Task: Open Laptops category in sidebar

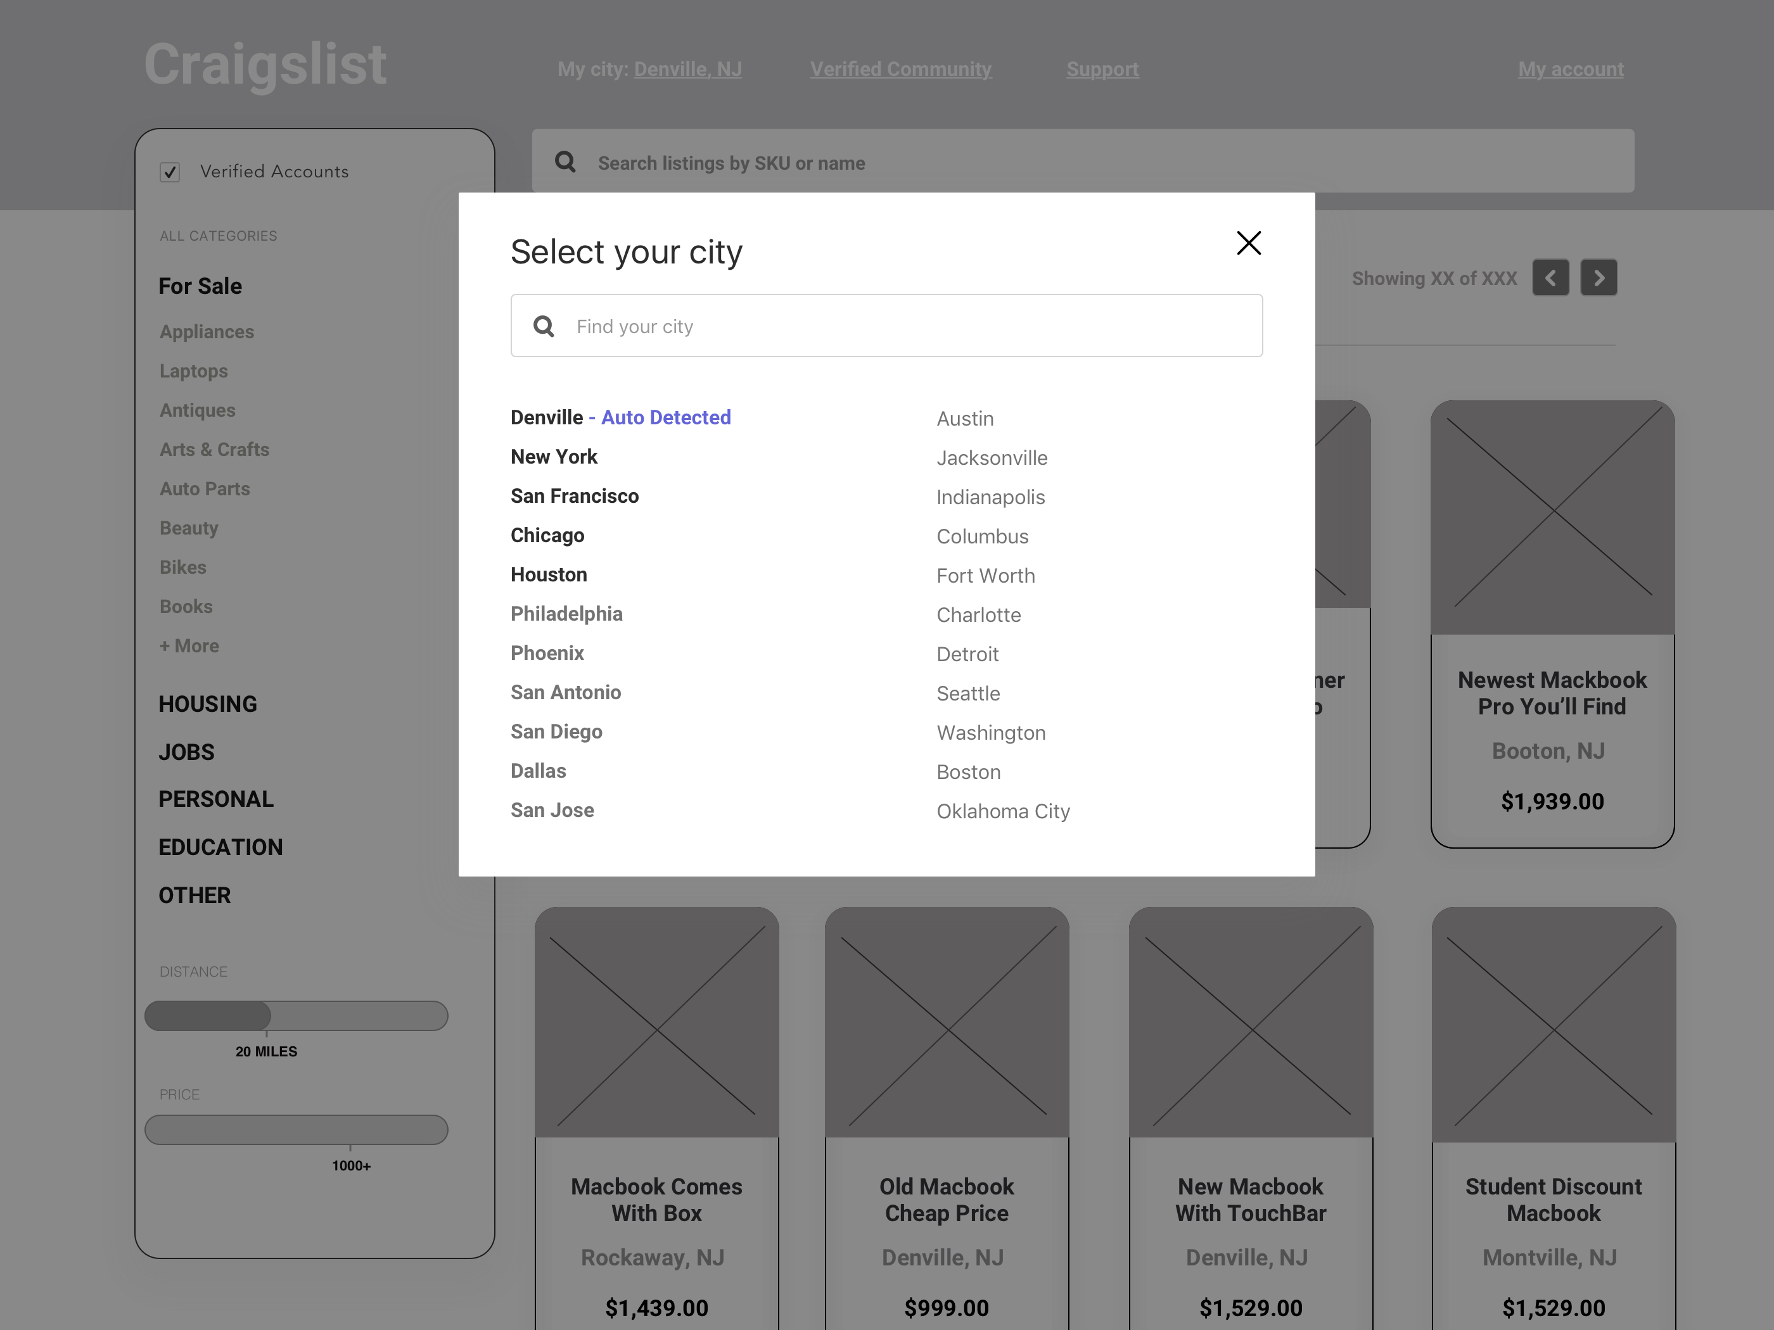Action: (193, 371)
